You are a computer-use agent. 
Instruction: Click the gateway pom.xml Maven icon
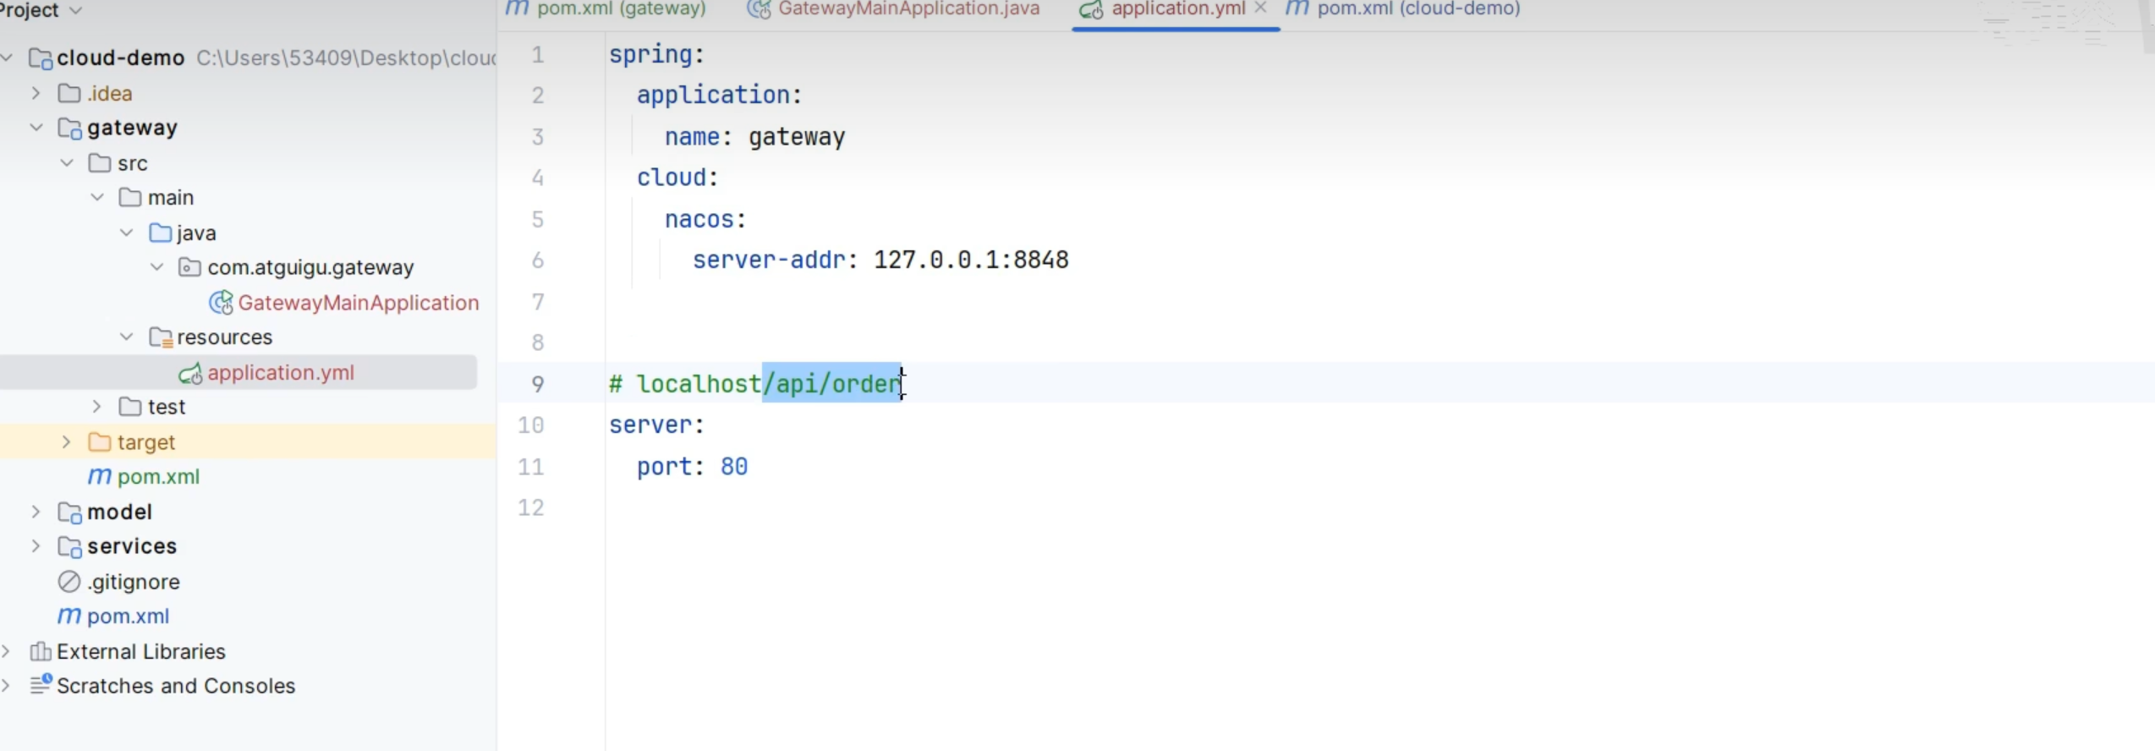(100, 477)
